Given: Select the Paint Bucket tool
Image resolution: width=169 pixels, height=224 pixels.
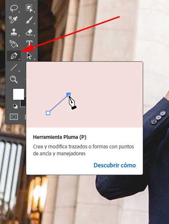Looking at the screenshot, I should (x=14, y=44).
